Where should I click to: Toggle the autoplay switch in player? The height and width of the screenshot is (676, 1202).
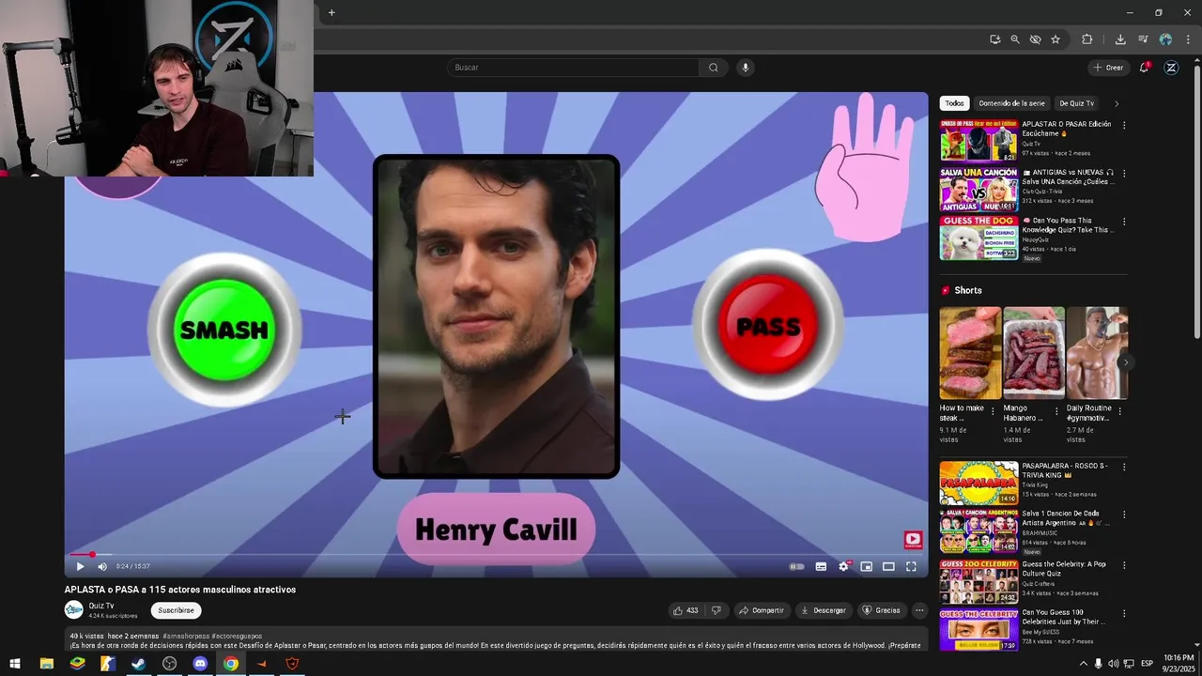(x=796, y=566)
